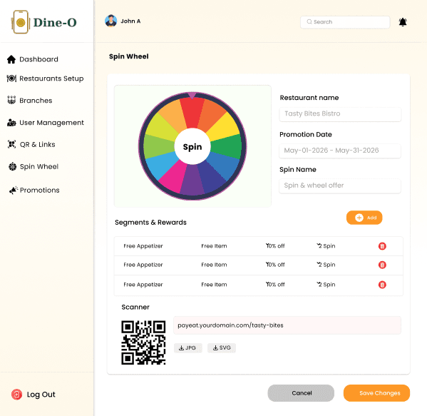Click the Dashboard home icon

(x=11, y=59)
